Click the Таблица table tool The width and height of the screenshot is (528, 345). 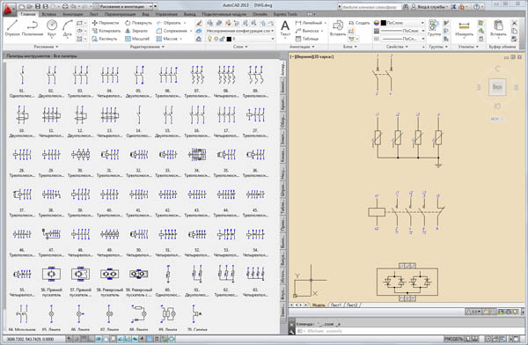[x=307, y=39]
